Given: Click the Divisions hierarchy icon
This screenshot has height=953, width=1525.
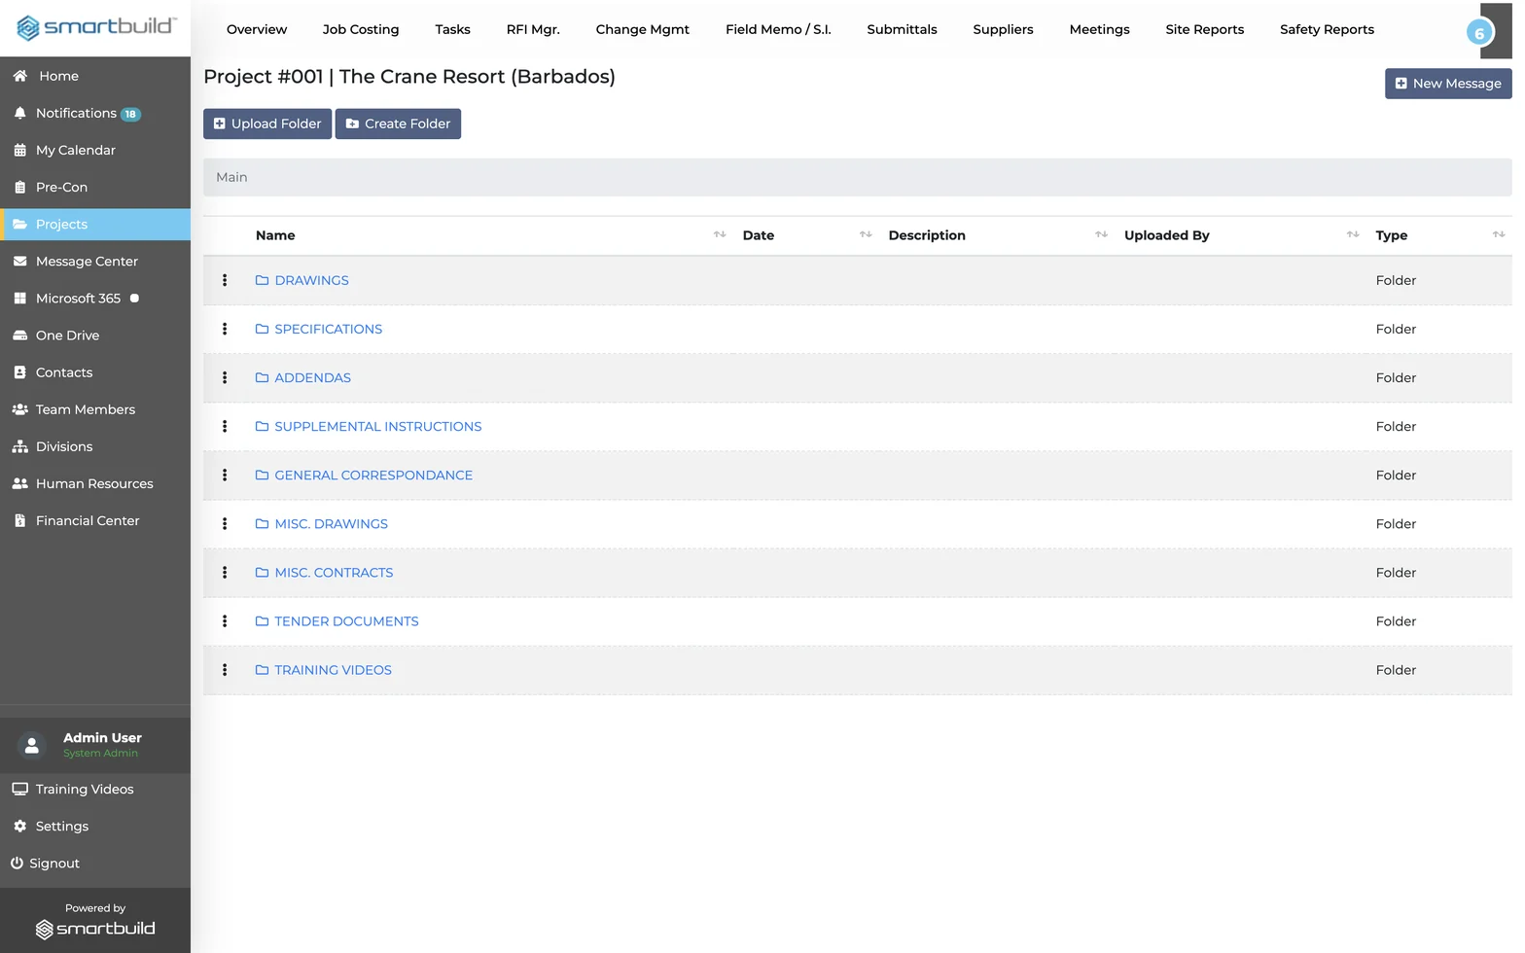Looking at the screenshot, I should click(19, 446).
